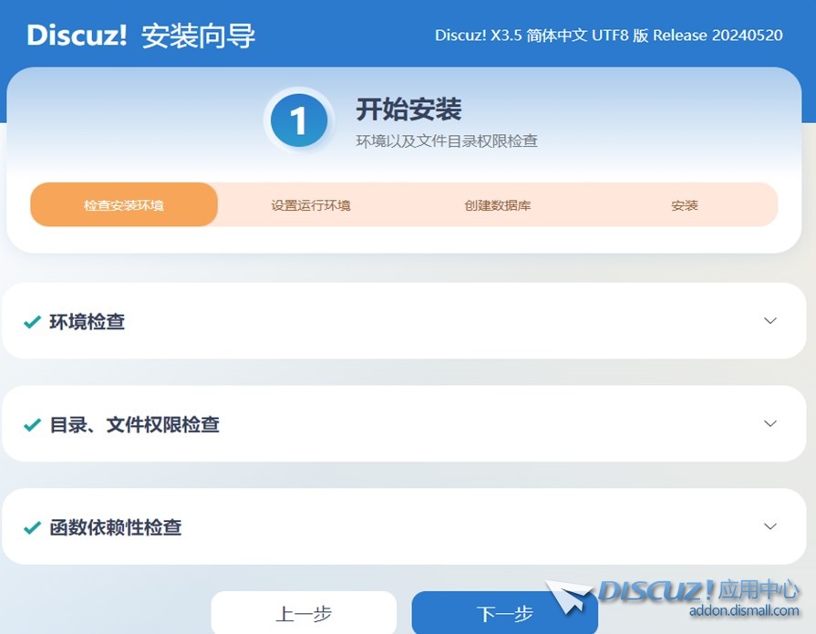Expand the 目录、文件权限检查 section chevron
This screenshot has height=634, width=816.
(x=770, y=423)
